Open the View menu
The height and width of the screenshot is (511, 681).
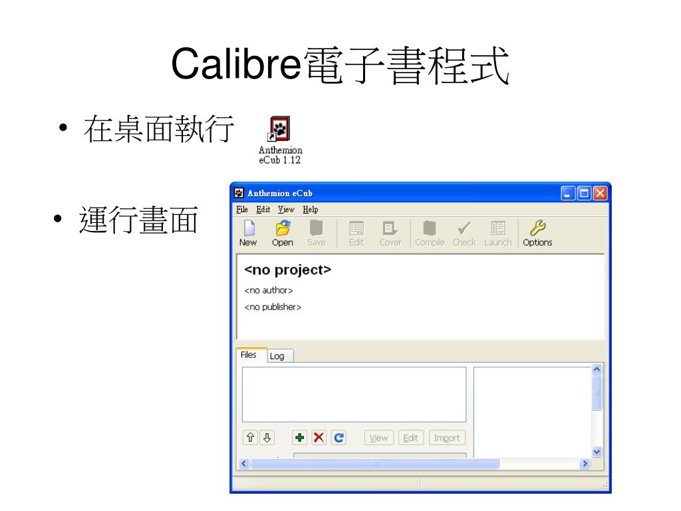coord(286,210)
